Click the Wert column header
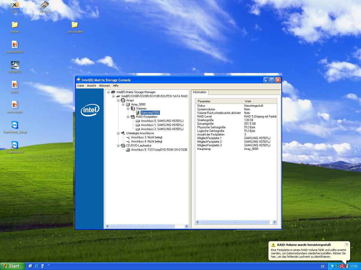The width and height of the screenshot is (361, 270). [x=259, y=101]
